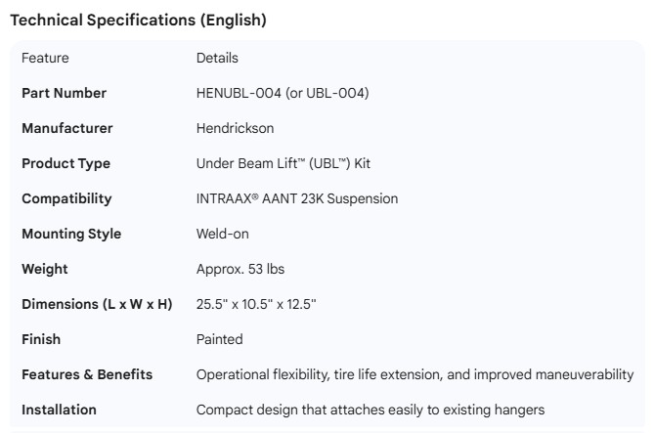Select the Part Number row label
The image size is (654, 433).
tap(64, 93)
